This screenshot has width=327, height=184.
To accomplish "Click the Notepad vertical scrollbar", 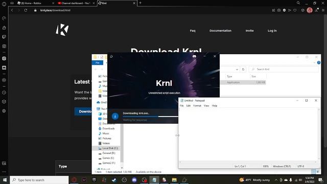I will click(318, 134).
